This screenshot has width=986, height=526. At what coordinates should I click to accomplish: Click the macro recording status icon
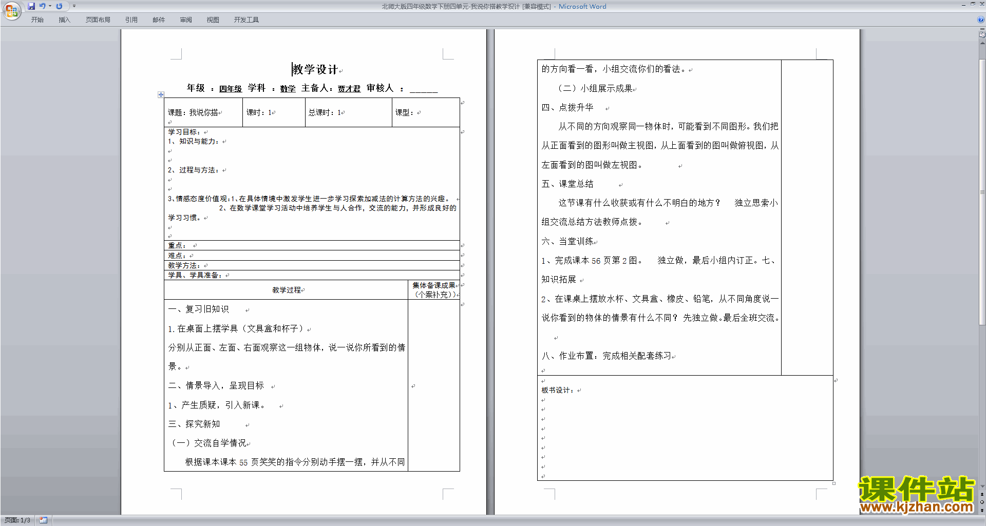[x=44, y=520]
